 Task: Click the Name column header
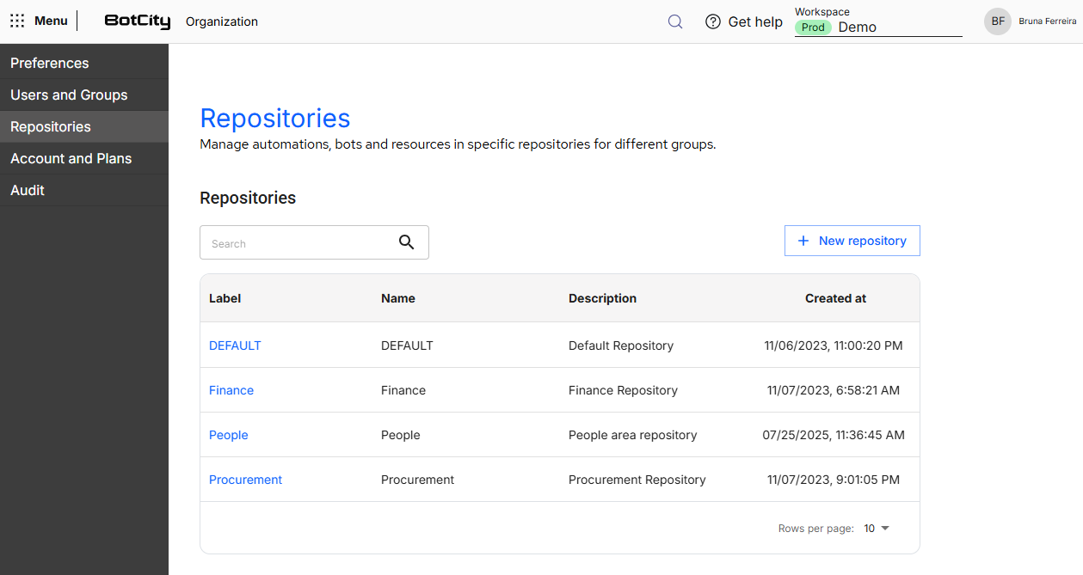398,298
